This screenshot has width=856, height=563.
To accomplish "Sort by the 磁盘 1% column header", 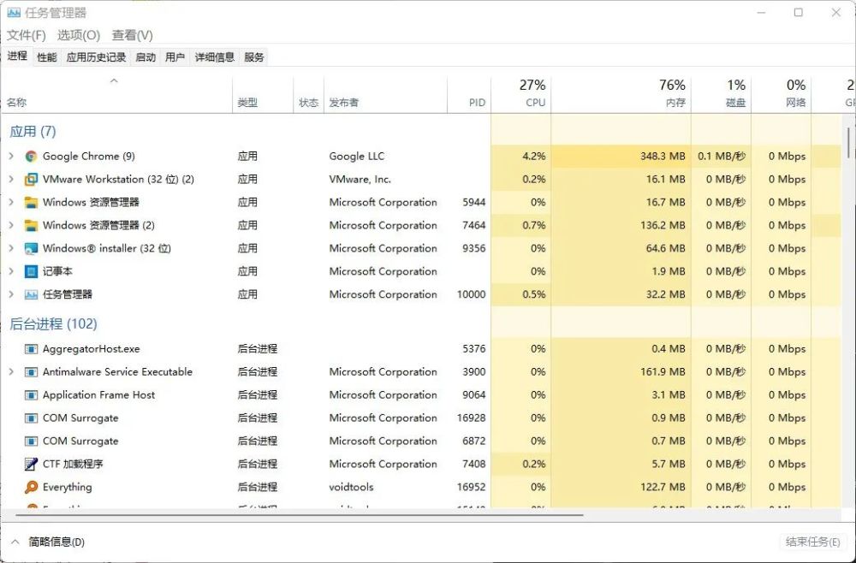I will (721, 93).
